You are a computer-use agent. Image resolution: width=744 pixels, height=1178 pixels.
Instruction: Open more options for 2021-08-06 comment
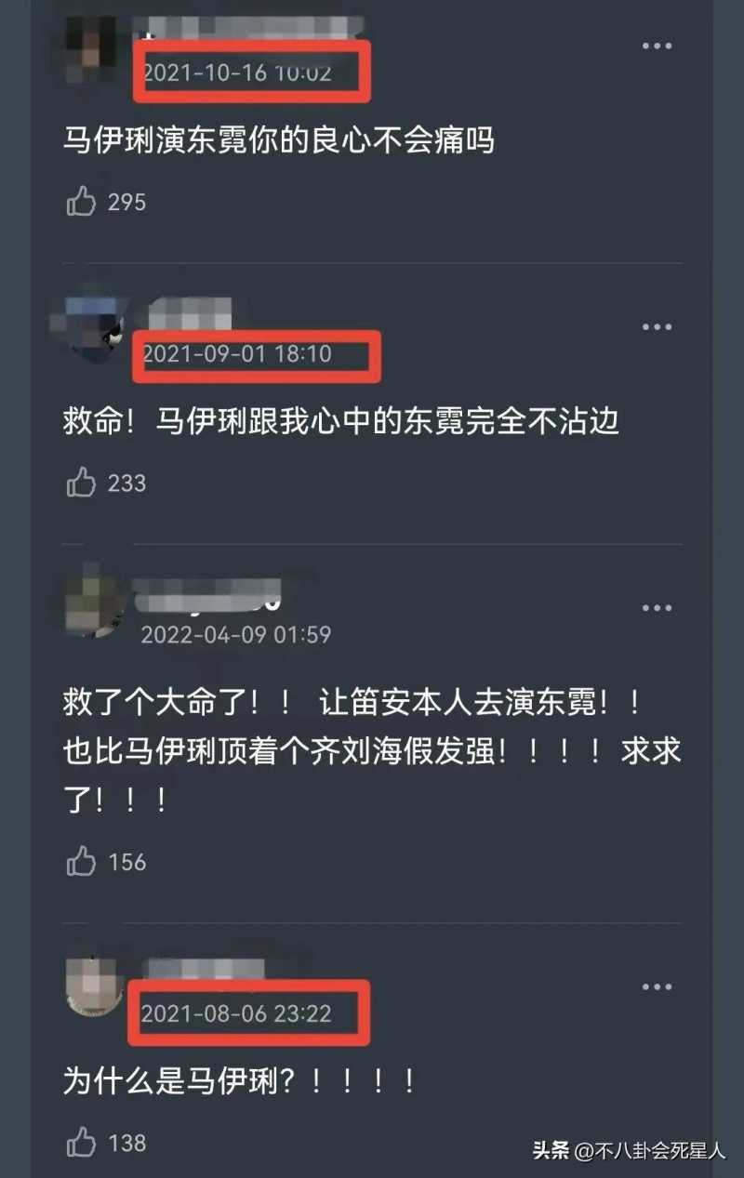(x=657, y=986)
